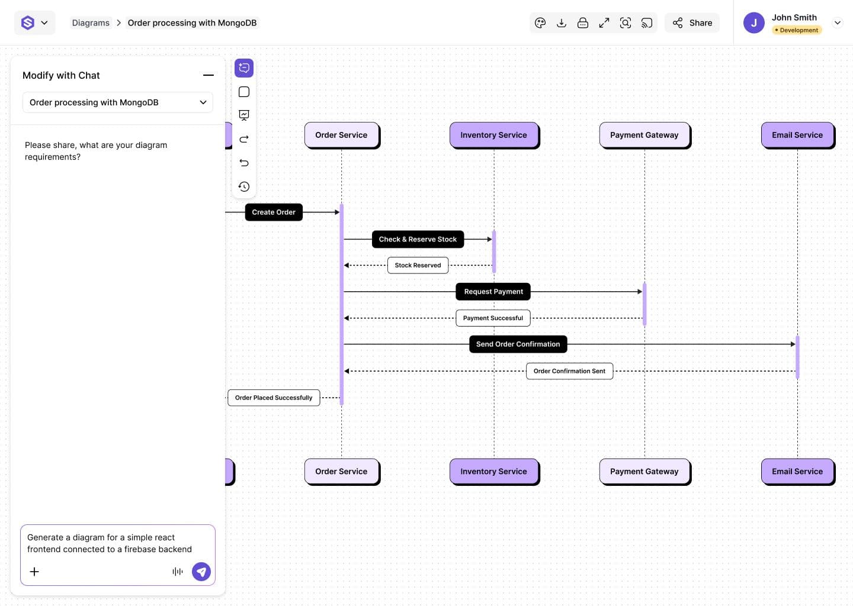Toggle the AI chat panel icon
This screenshot has width=853, height=606.
(x=244, y=68)
